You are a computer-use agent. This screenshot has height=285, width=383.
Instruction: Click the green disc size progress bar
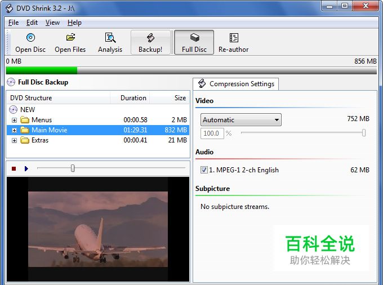[x=42, y=70]
